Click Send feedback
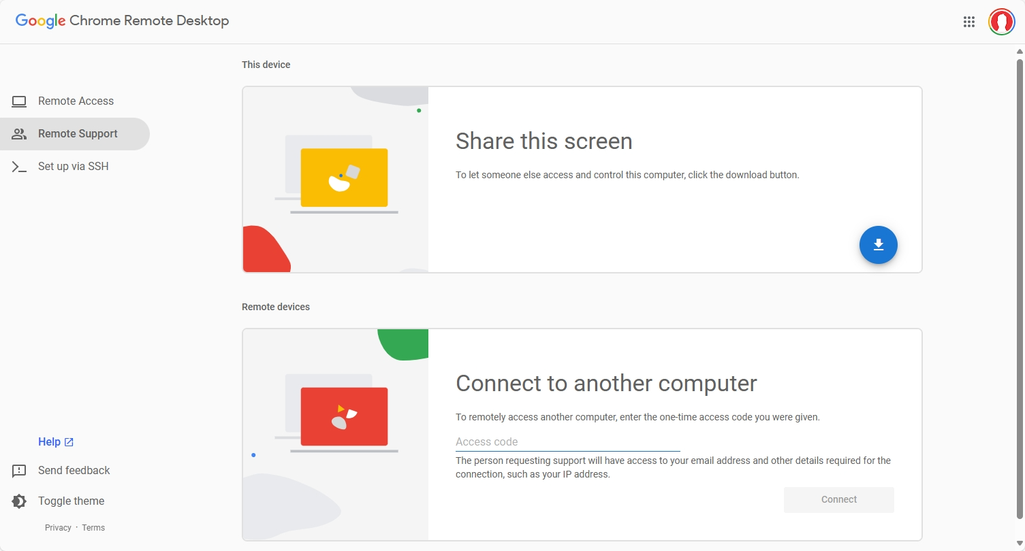Screen dimensions: 1025x551 [74, 471]
